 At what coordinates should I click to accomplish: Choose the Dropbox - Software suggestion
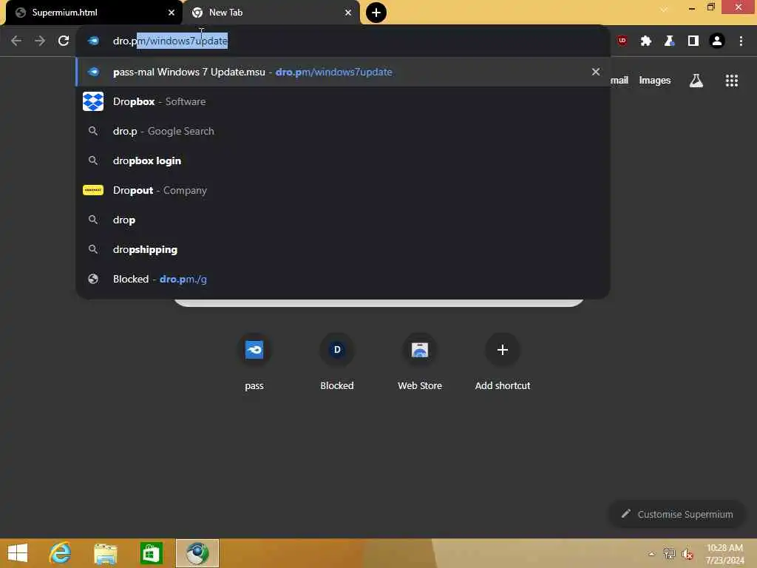(x=343, y=101)
